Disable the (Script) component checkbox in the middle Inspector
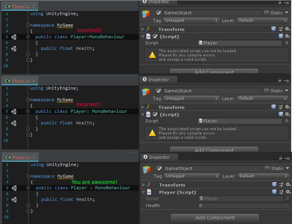 tap(155, 115)
